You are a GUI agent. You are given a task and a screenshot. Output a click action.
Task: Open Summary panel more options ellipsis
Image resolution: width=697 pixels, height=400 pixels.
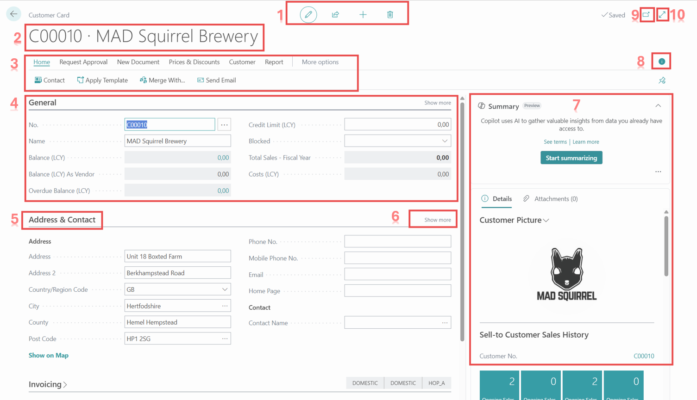tap(658, 172)
